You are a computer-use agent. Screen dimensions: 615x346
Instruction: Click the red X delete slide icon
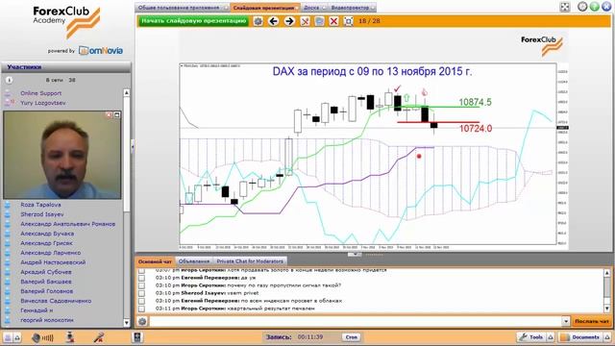333,21
